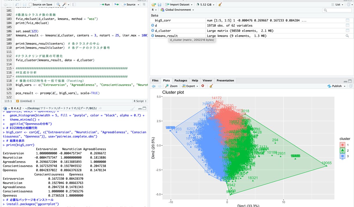Open the Import Dataset dropdown
The width and height of the screenshot is (354, 207).
[178, 5]
